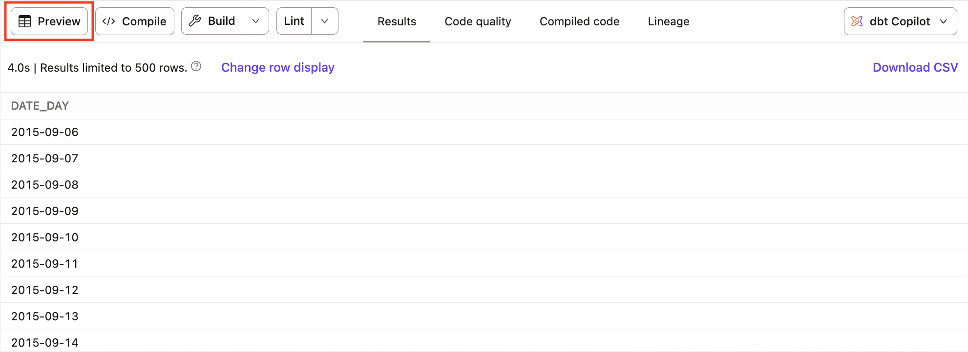Click the 2015-09-08 date cell
Viewport: 968px width, 352px height.
(x=45, y=185)
